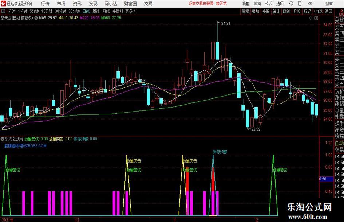Image resolution: width=344 pixels, height=222 pixels.
Task: Open the 市场 menu
Action: pos(61,4)
